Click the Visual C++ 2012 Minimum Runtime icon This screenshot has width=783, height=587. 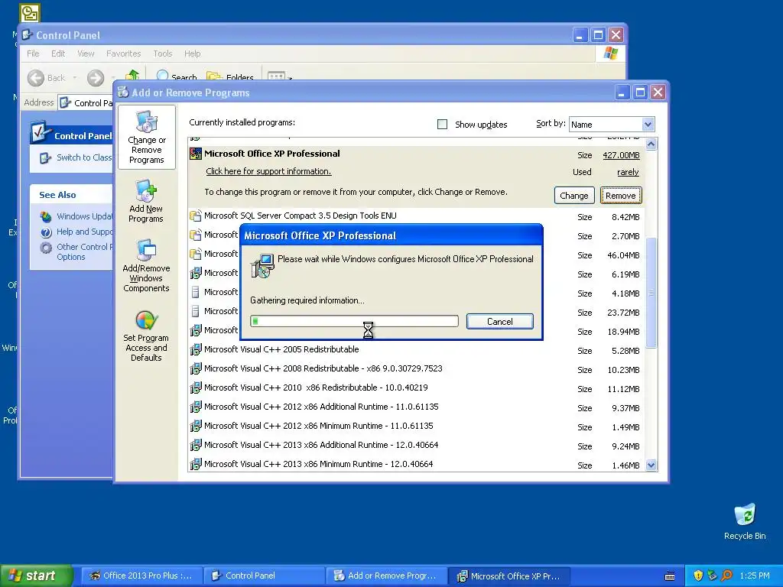(x=196, y=426)
